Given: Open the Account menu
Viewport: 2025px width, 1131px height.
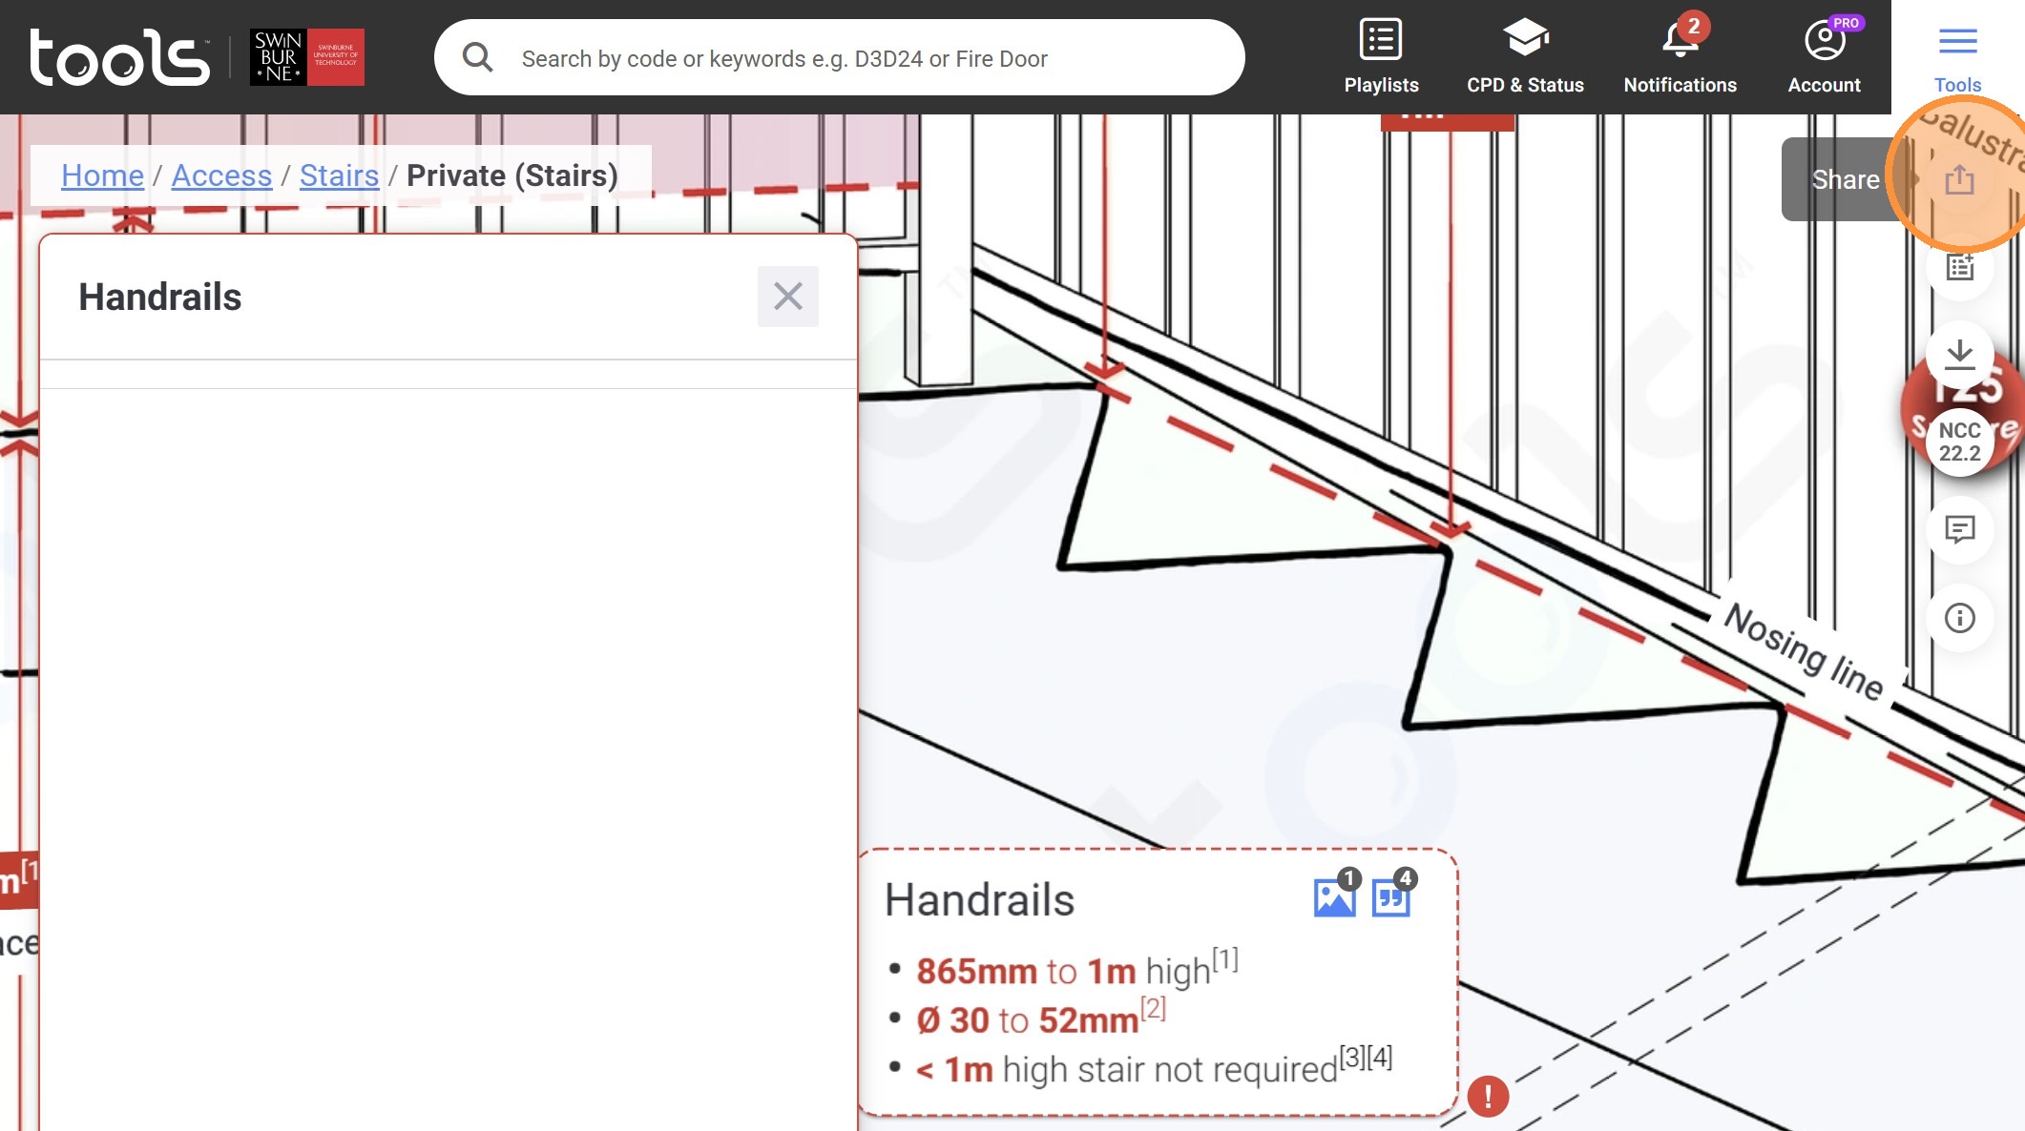Looking at the screenshot, I should pyautogui.click(x=1824, y=57).
